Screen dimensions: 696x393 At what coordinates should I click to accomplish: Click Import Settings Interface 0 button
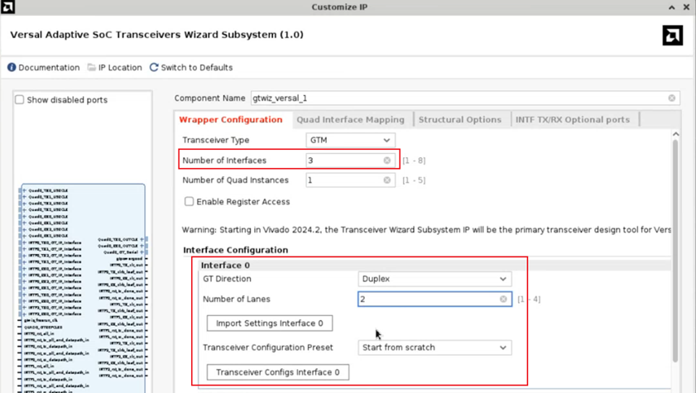point(270,323)
